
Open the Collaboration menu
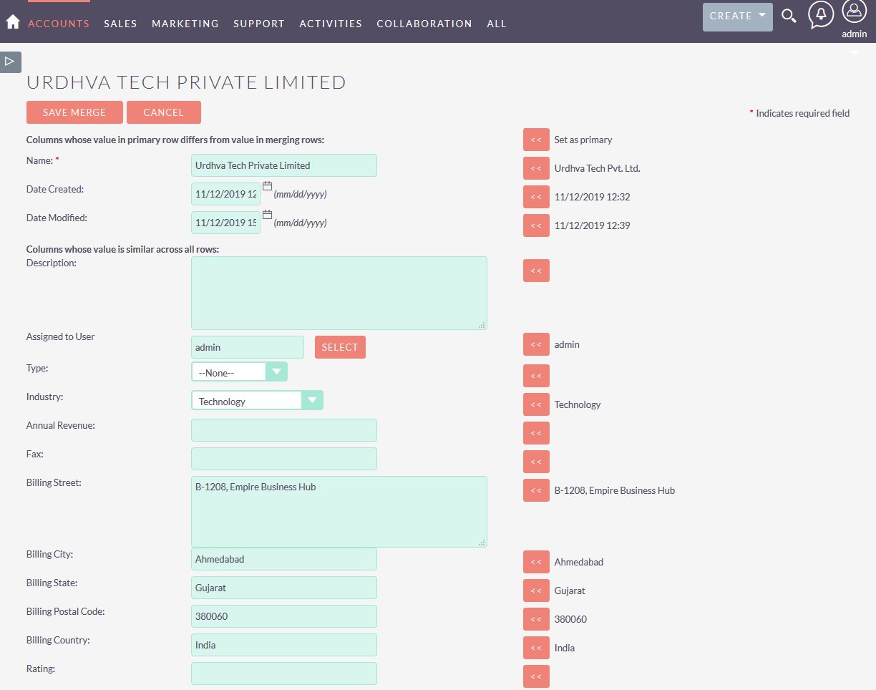tap(424, 24)
